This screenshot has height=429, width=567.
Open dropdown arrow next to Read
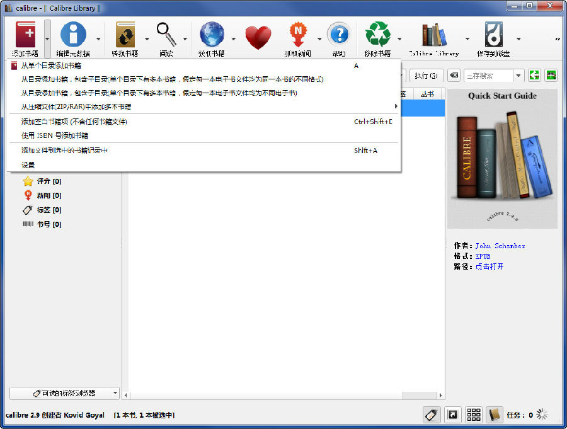[x=185, y=38]
